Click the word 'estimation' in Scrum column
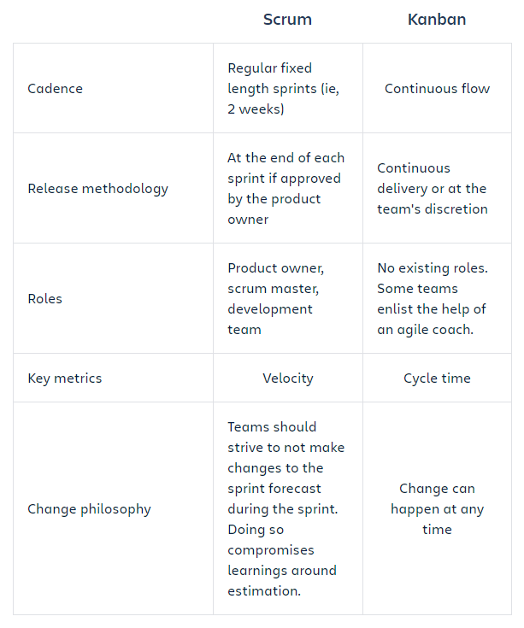Image resolution: width=524 pixels, height=628 pixels. coord(264,591)
